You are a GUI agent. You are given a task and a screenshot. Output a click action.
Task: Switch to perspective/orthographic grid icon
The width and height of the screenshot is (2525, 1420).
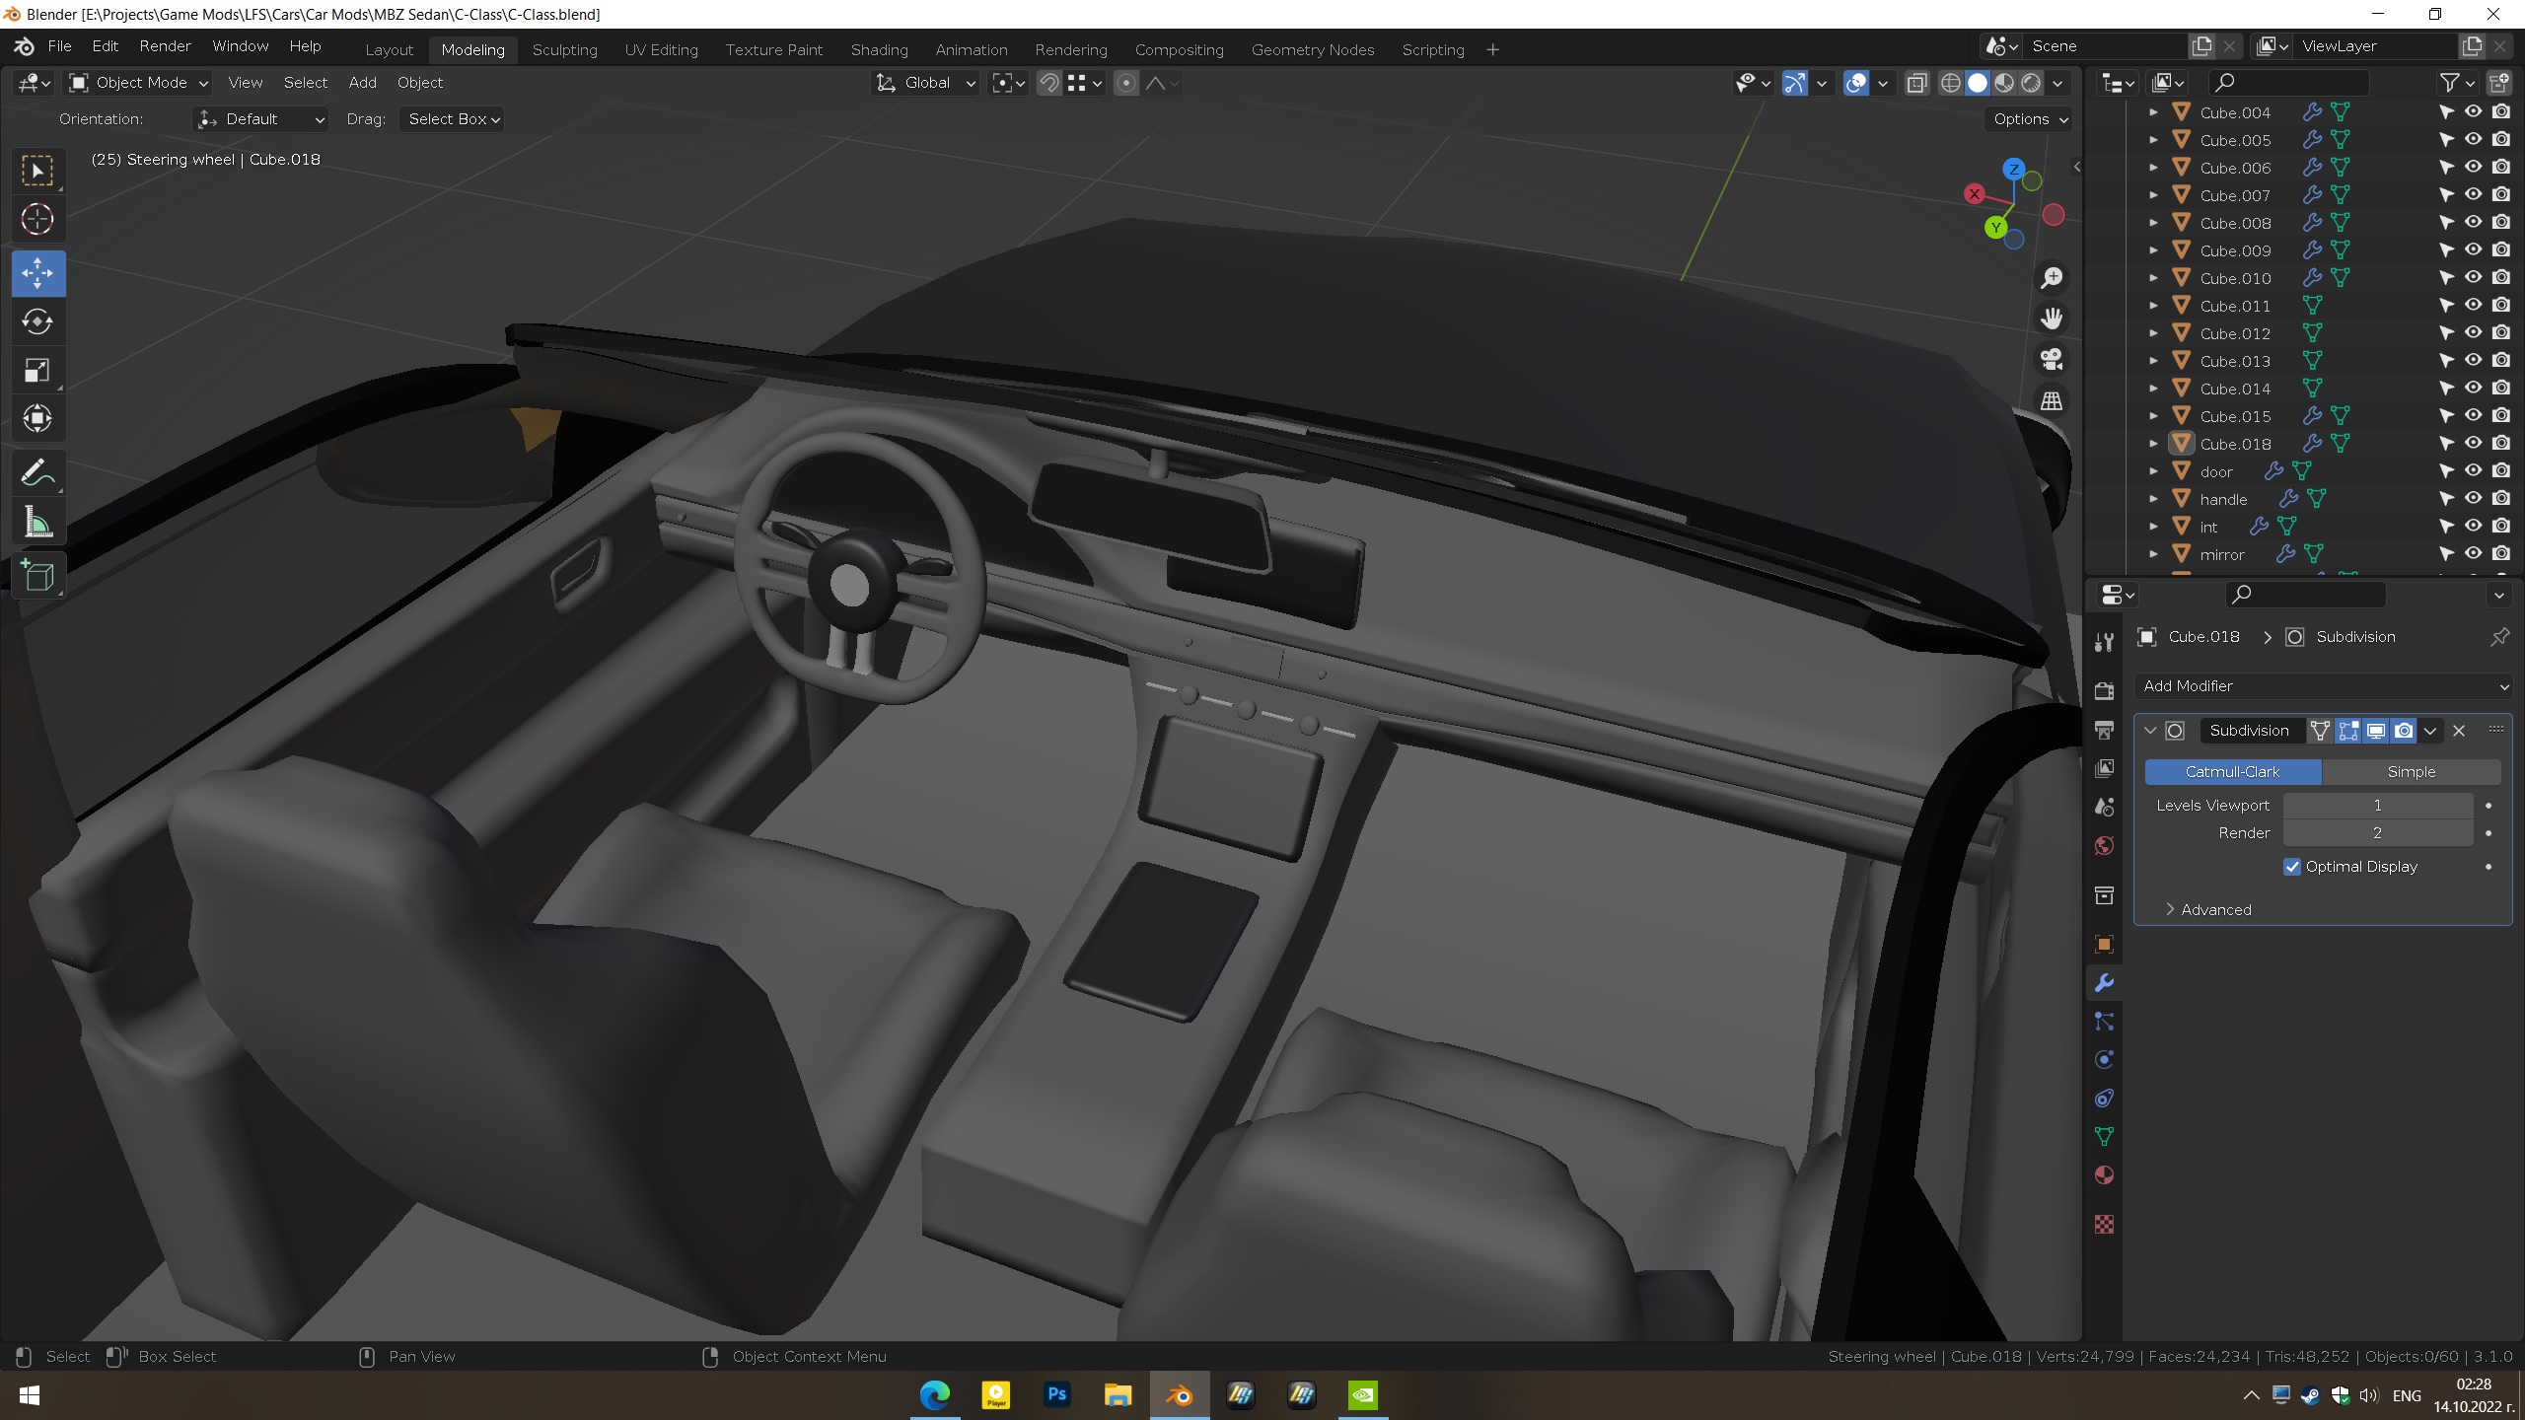2052,400
